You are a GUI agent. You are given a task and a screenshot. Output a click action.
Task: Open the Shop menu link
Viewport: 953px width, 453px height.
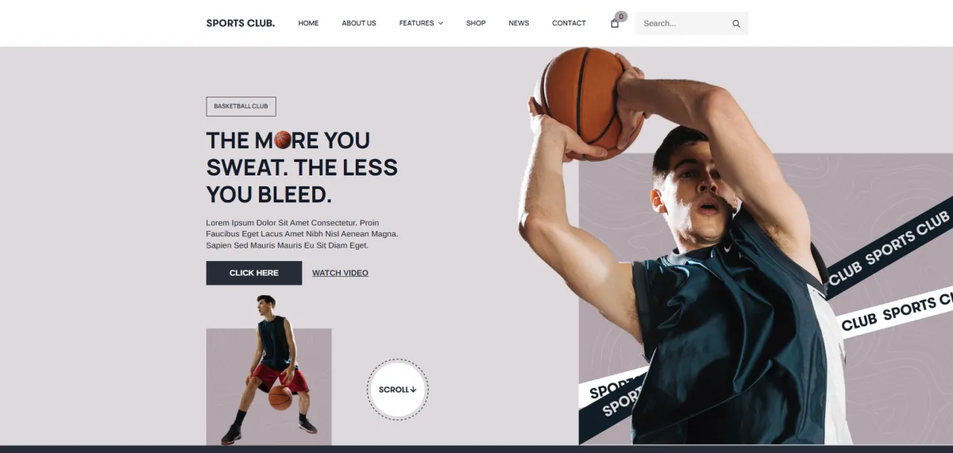pyautogui.click(x=476, y=23)
